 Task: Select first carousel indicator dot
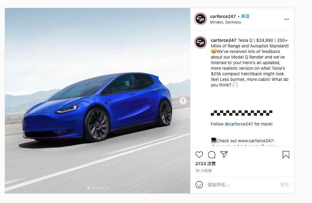(89, 188)
